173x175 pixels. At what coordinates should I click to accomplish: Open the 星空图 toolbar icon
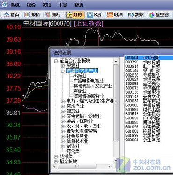pyautogui.click(x=159, y=15)
